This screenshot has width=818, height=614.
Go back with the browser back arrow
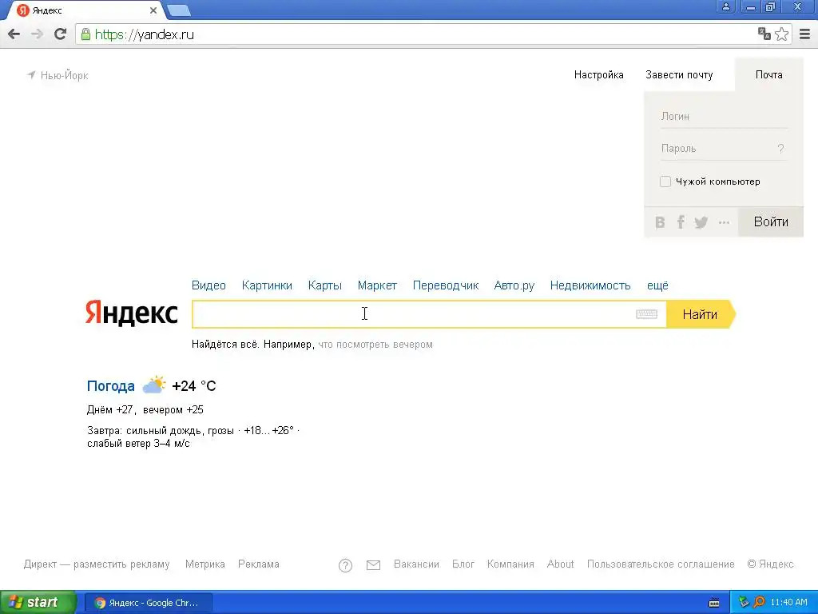[x=14, y=34]
